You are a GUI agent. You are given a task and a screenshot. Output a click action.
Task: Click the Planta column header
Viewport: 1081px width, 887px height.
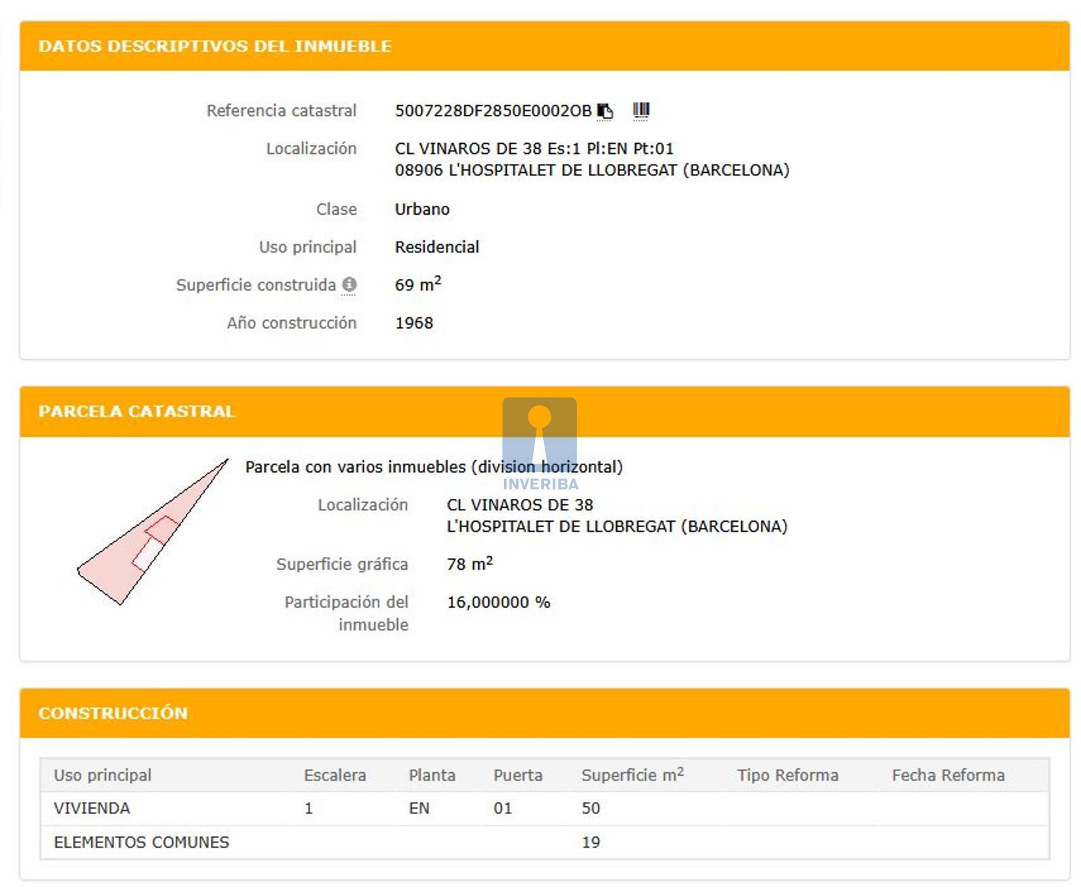(x=432, y=775)
